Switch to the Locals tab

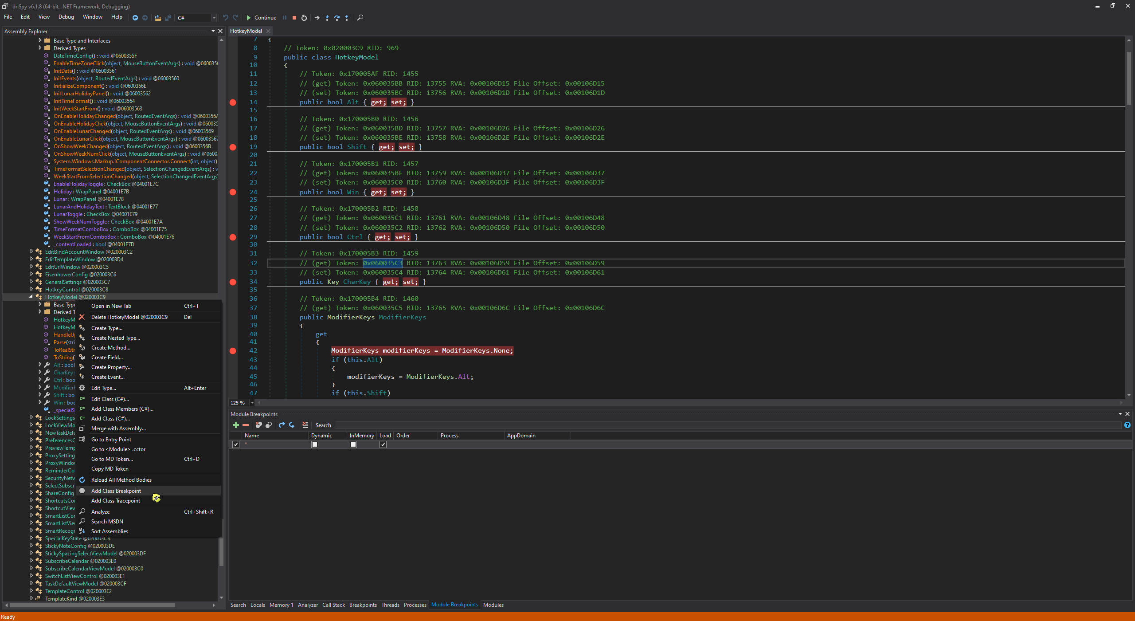pyautogui.click(x=258, y=605)
